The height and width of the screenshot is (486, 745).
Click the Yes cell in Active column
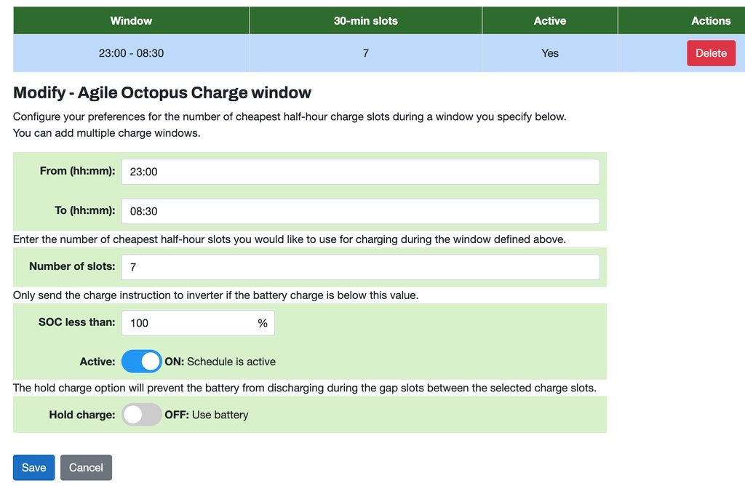[x=549, y=53]
